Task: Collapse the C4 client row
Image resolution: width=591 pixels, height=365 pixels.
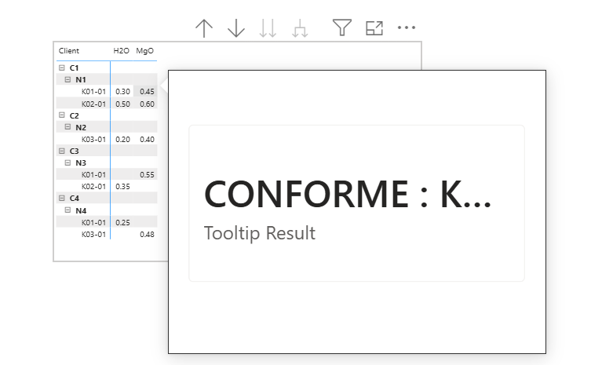Action: point(62,198)
